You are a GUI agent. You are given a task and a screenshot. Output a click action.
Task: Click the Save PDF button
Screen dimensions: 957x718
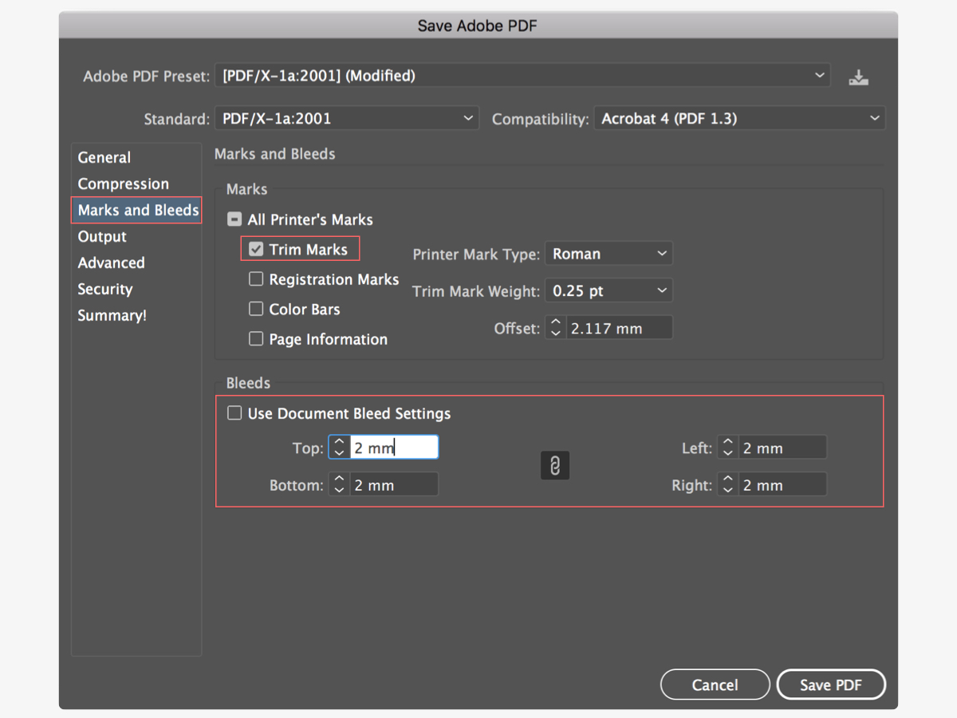click(831, 684)
